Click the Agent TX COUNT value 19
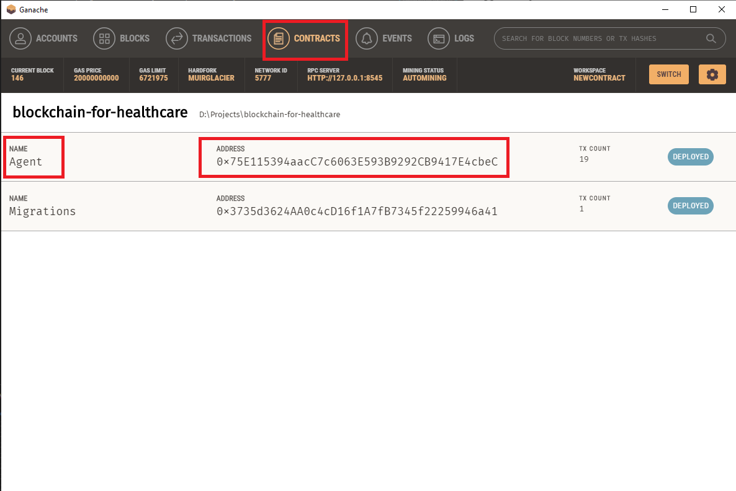Screen dimensions: 736x491 [584, 159]
